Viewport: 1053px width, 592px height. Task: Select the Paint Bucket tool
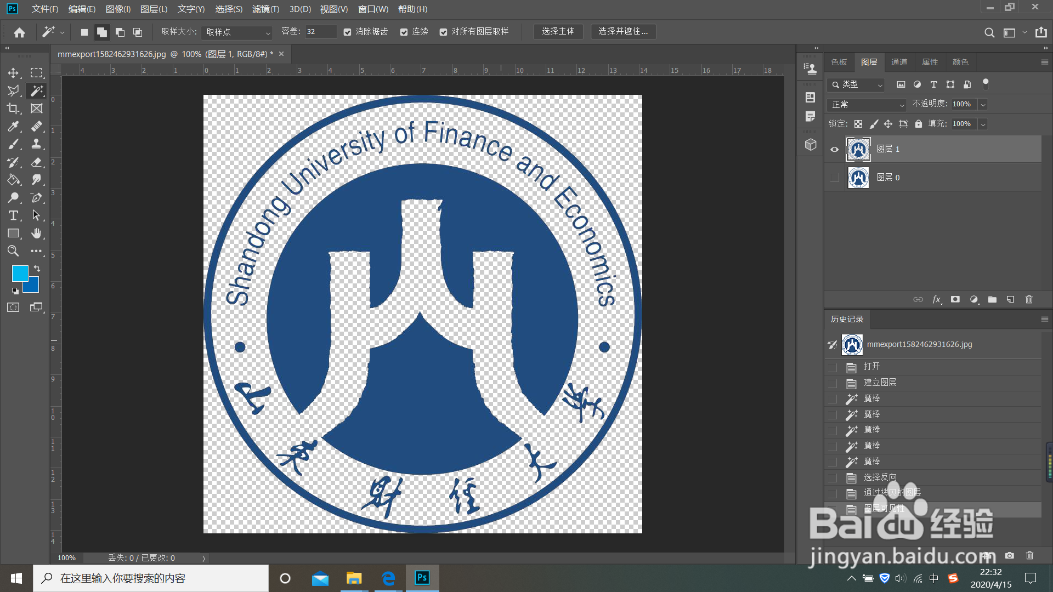(x=13, y=180)
